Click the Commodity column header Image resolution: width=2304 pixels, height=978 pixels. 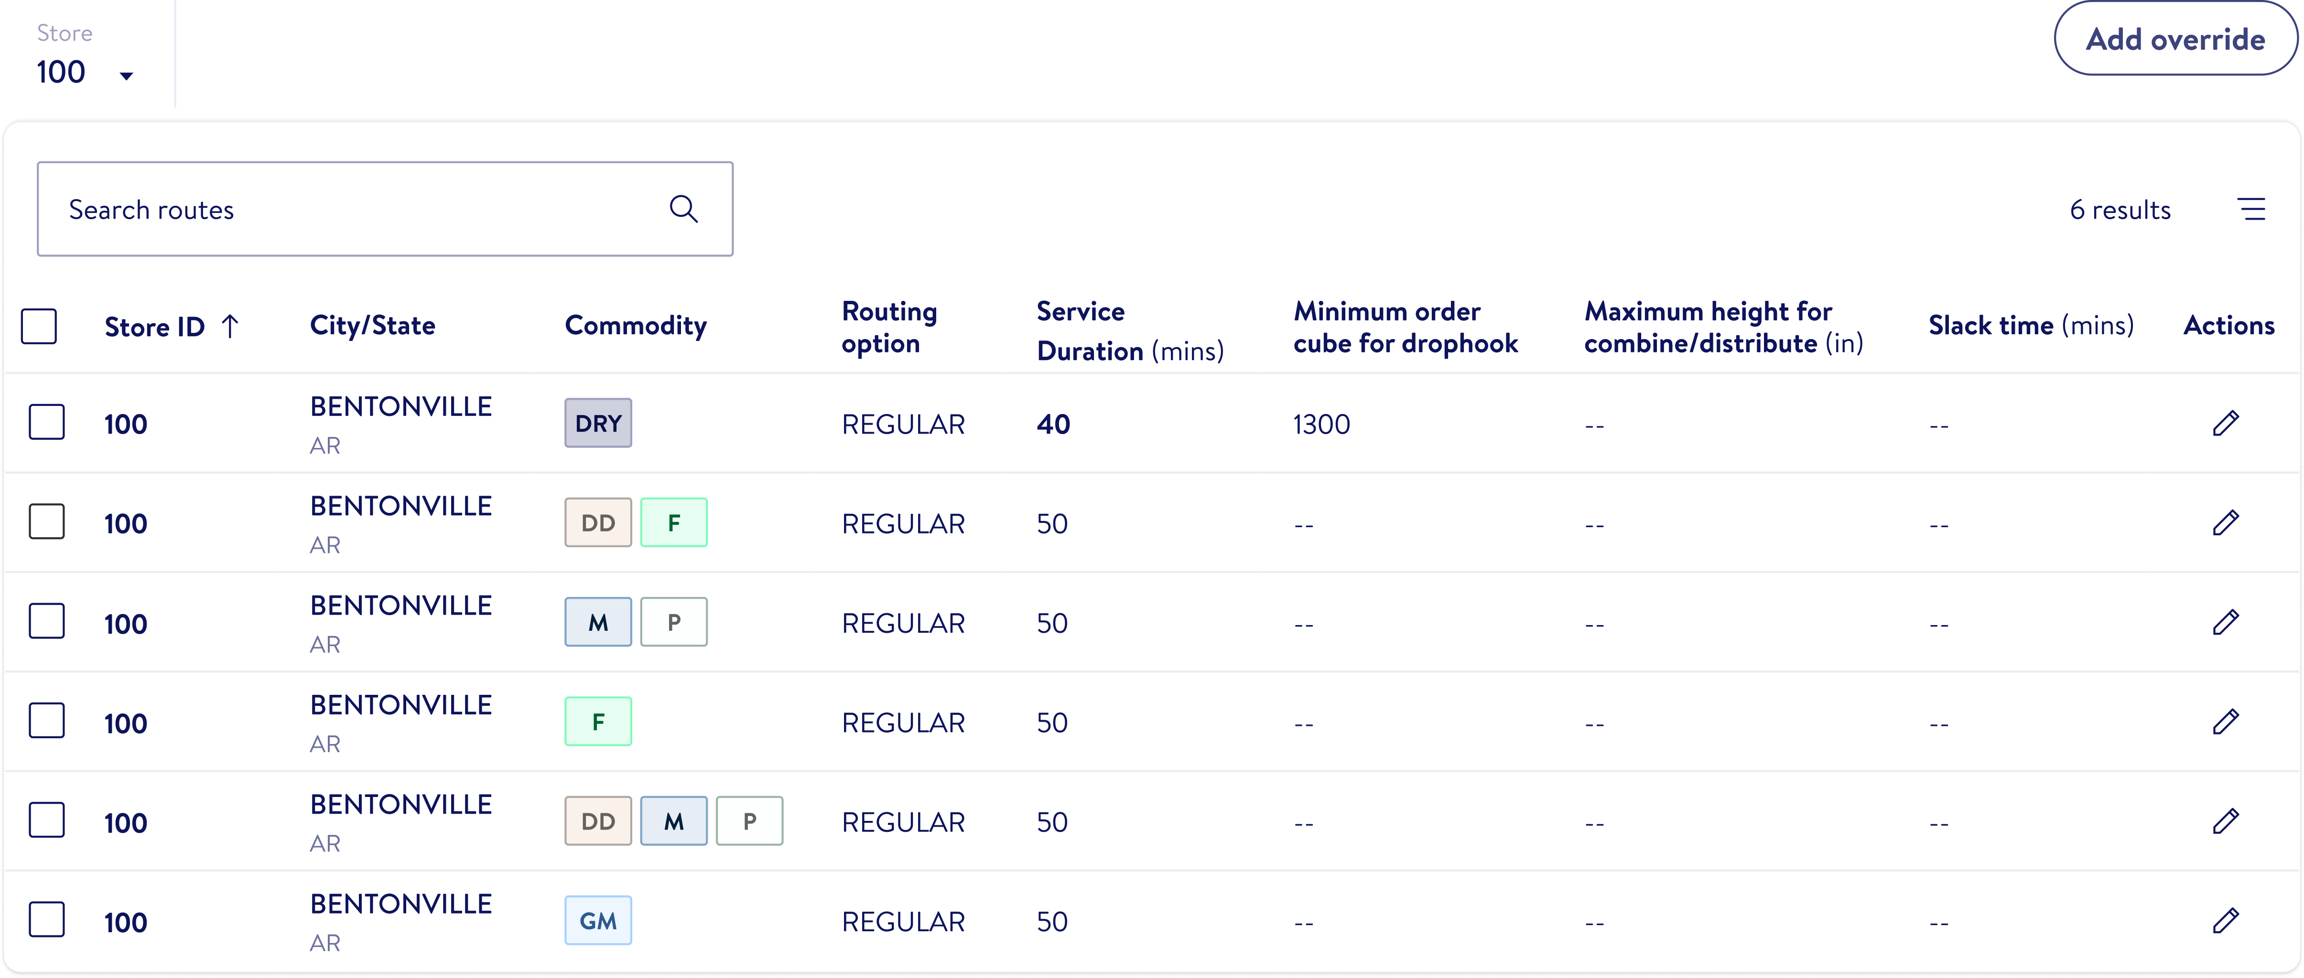click(x=635, y=325)
